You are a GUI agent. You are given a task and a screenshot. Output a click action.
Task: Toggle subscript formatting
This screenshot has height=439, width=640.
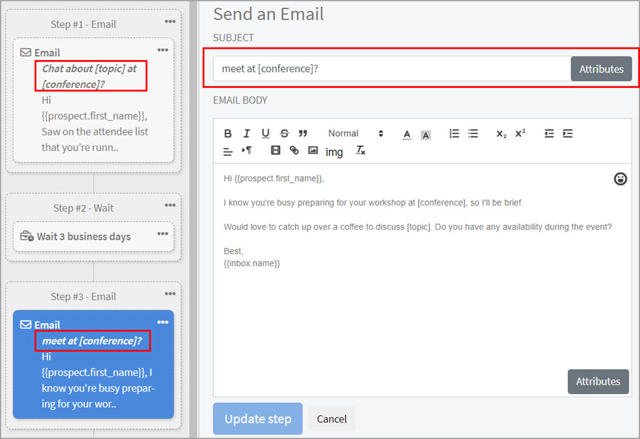(x=501, y=133)
